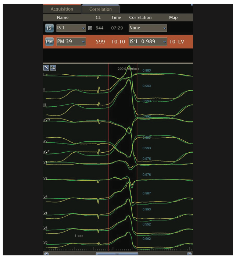The width and height of the screenshot is (236, 259).
Task: Click the lead I label
Action: (x=44, y=74)
